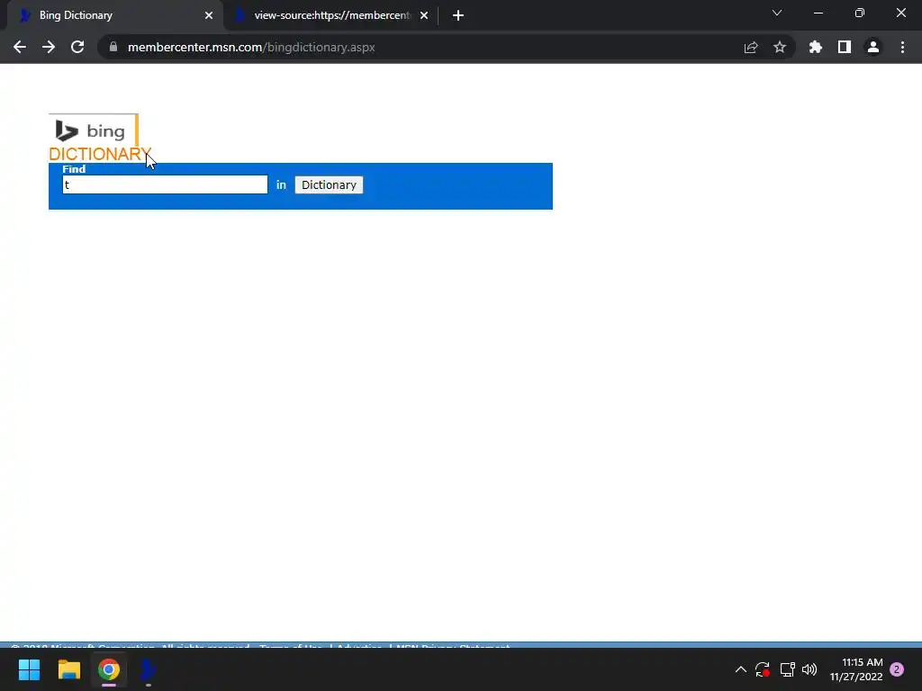Open Chrome three-dot menu

[x=902, y=47]
